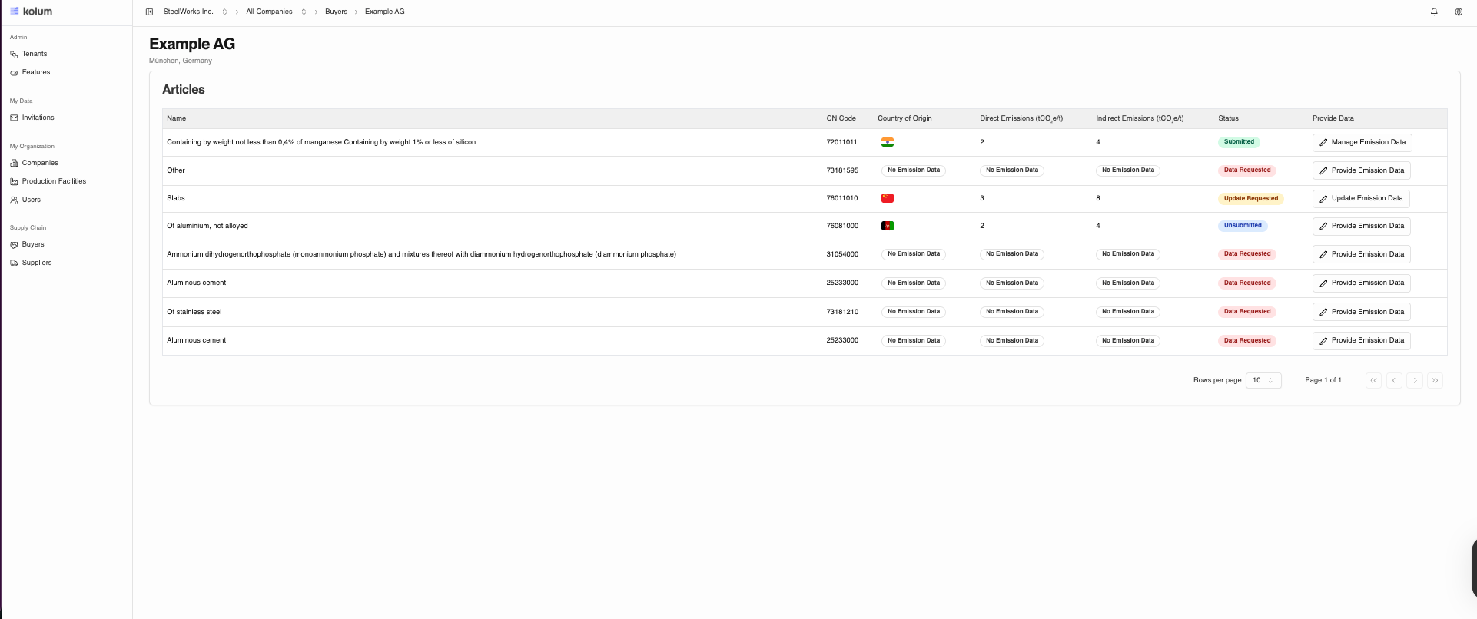Screen dimensions: 1477x619
Task: Go to the last page arrow
Action: (1435, 380)
